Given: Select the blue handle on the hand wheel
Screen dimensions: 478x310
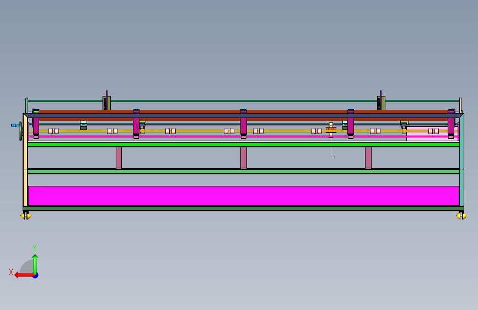Looking at the screenshot, I should click(15, 125).
